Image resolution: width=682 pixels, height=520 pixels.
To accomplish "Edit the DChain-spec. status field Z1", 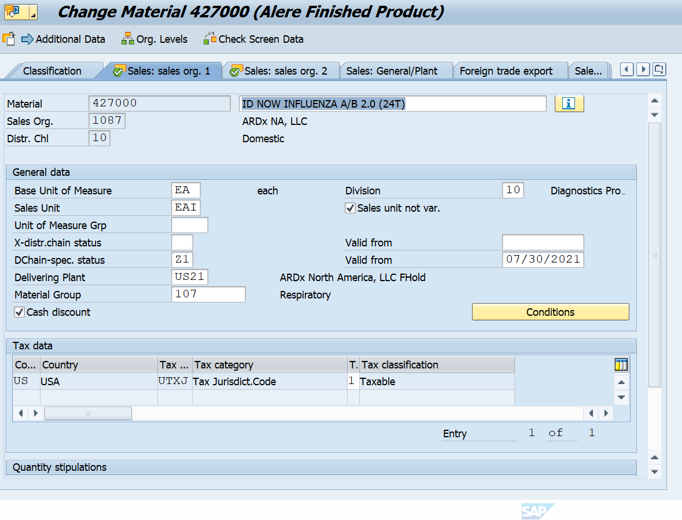I will [x=182, y=260].
